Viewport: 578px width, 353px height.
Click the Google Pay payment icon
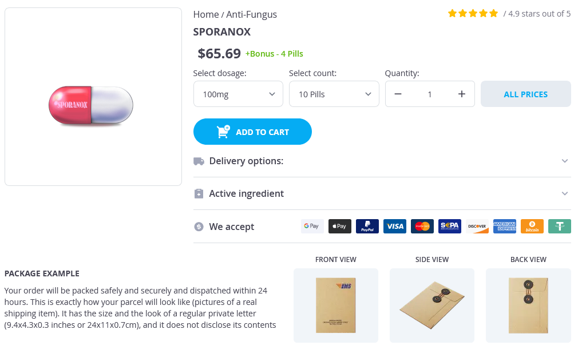312,226
